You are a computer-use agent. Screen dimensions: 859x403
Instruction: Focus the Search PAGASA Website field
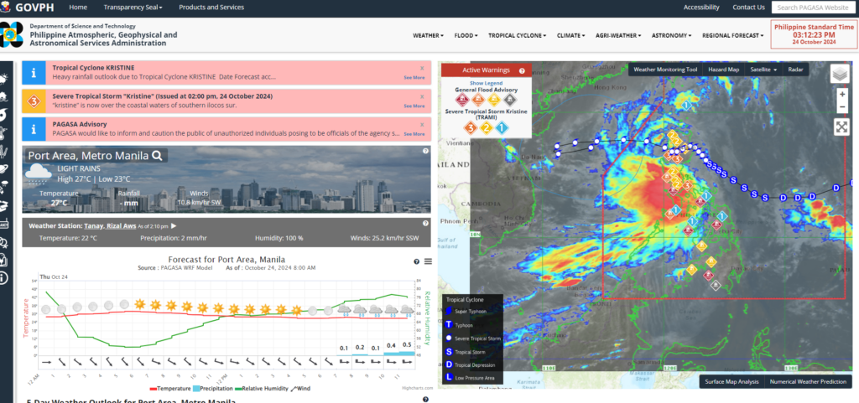click(x=813, y=7)
